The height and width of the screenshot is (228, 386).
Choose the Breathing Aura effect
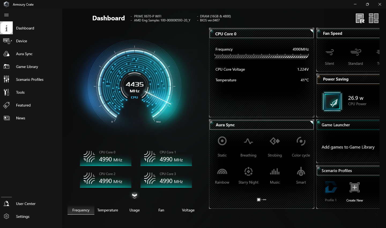[x=248, y=141]
